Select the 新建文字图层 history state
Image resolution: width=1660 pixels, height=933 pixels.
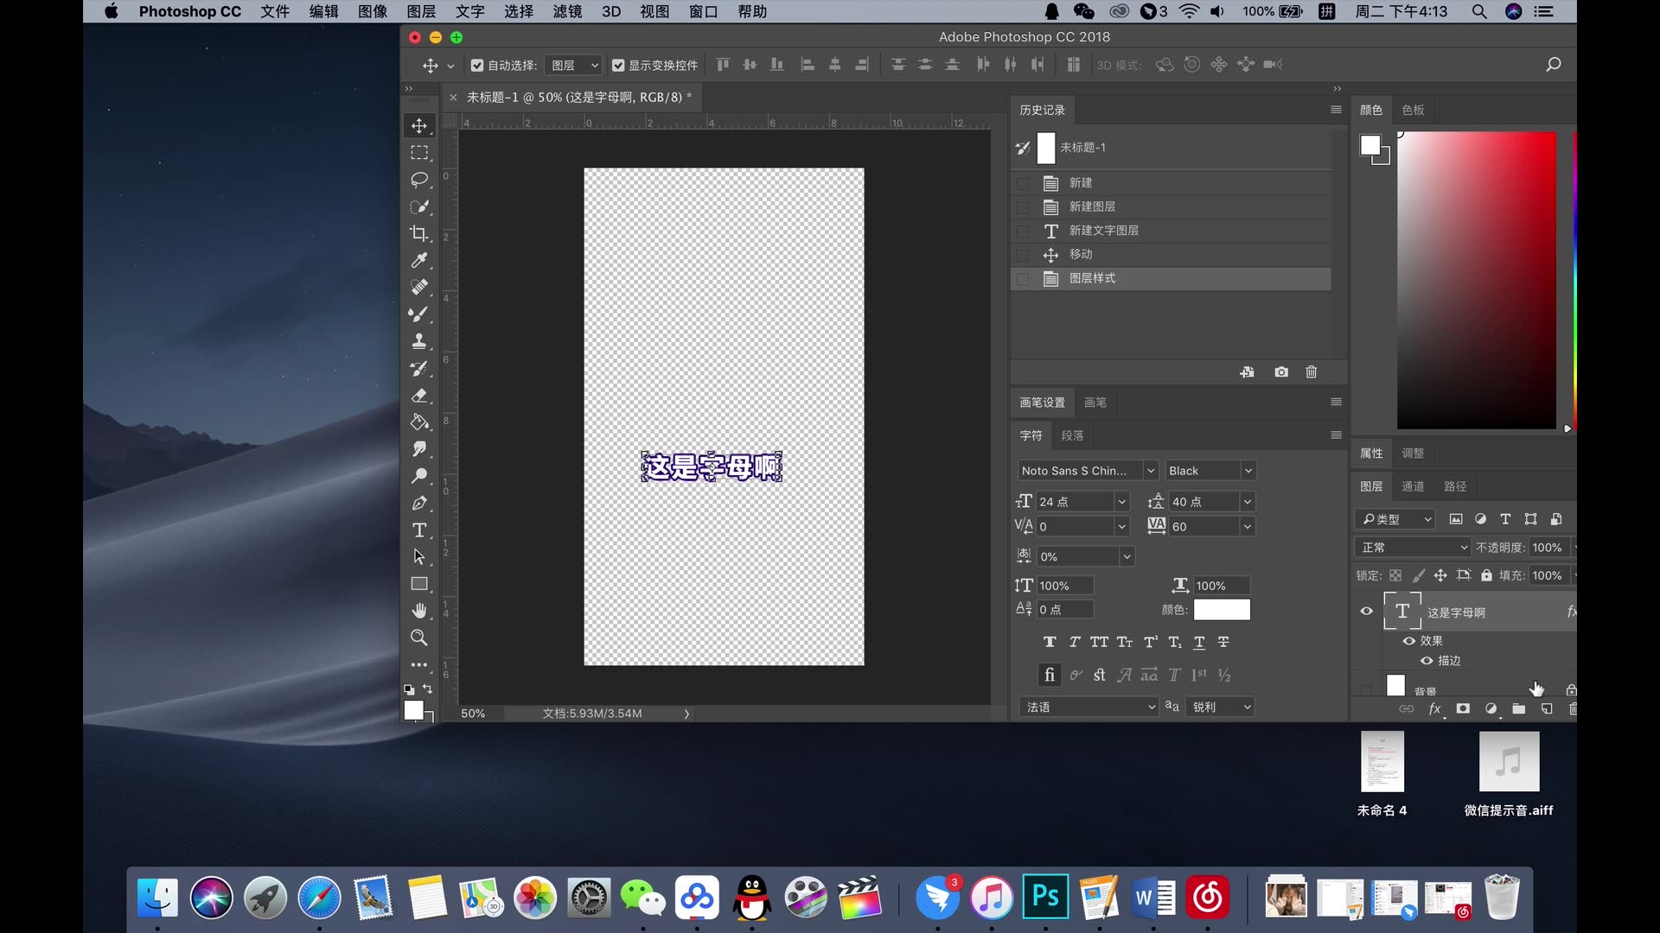[x=1103, y=231]
